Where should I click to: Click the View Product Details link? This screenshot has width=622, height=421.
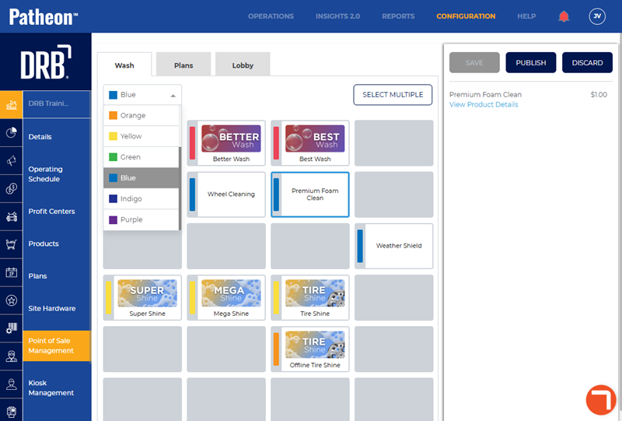483,104
